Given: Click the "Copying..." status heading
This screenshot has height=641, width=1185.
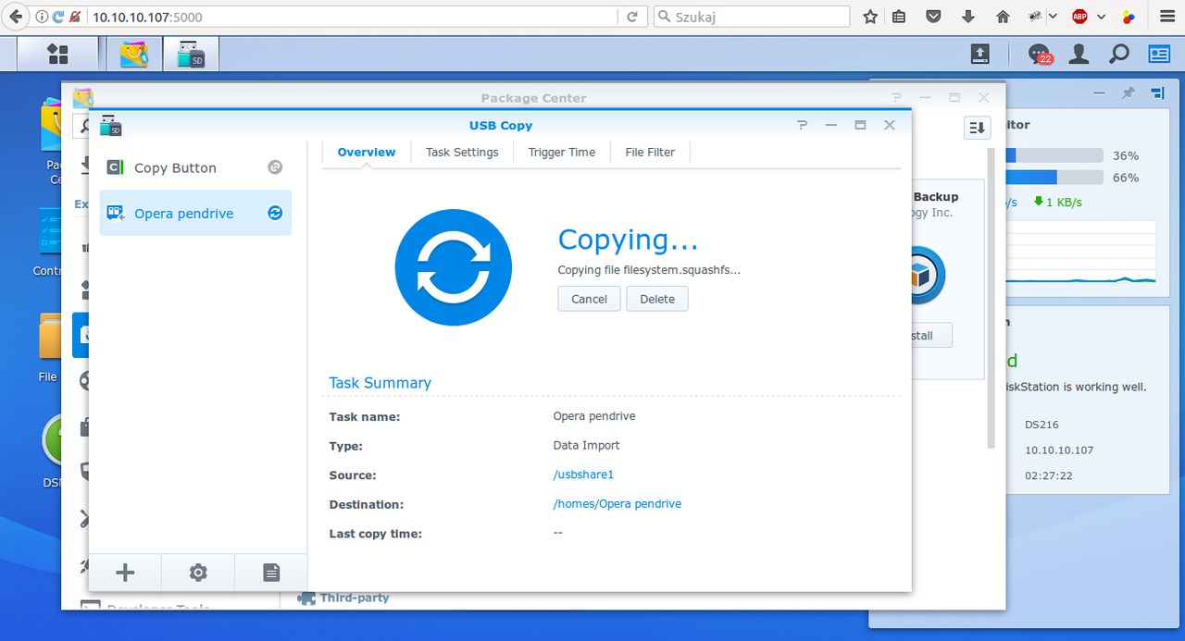Looking at the screenshot, I should (x=628, y=240).
